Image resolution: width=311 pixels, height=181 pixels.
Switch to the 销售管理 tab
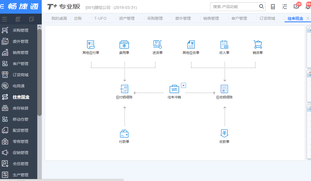[x=211, y=18]
